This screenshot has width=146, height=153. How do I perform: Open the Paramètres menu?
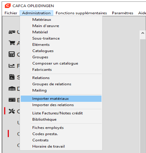pyautogui.click(x=122, y=13)
